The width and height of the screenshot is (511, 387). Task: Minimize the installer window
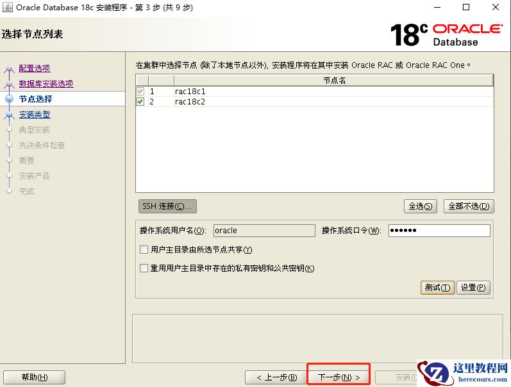pos(437,7)
